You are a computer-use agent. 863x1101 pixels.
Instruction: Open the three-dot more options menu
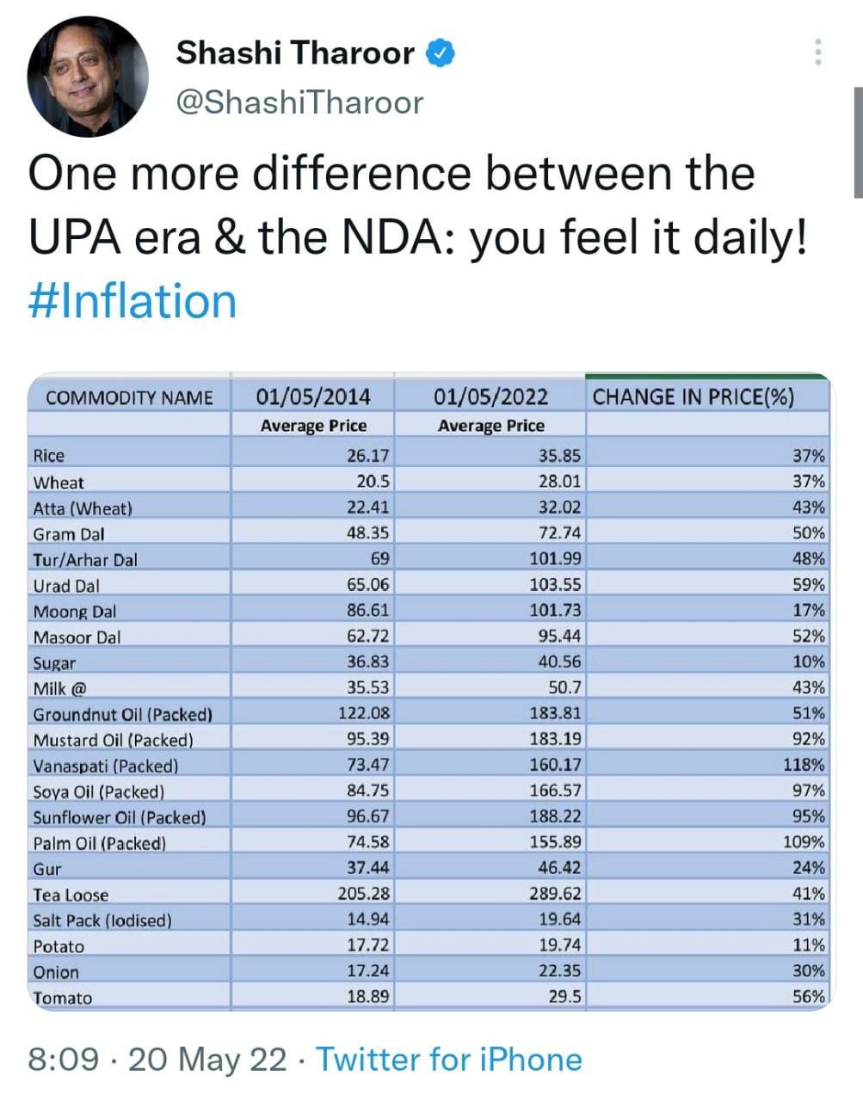coord(817,52)
